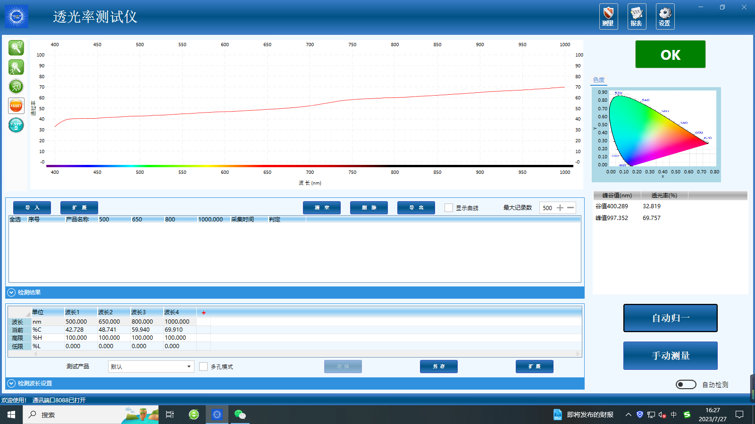
Task: Open the 测试产品 dropdown list
Action: pos(189,367)
